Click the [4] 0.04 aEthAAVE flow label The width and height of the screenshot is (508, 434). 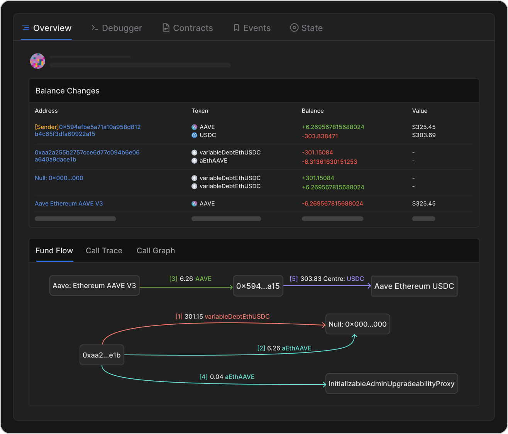coord(227,377)
